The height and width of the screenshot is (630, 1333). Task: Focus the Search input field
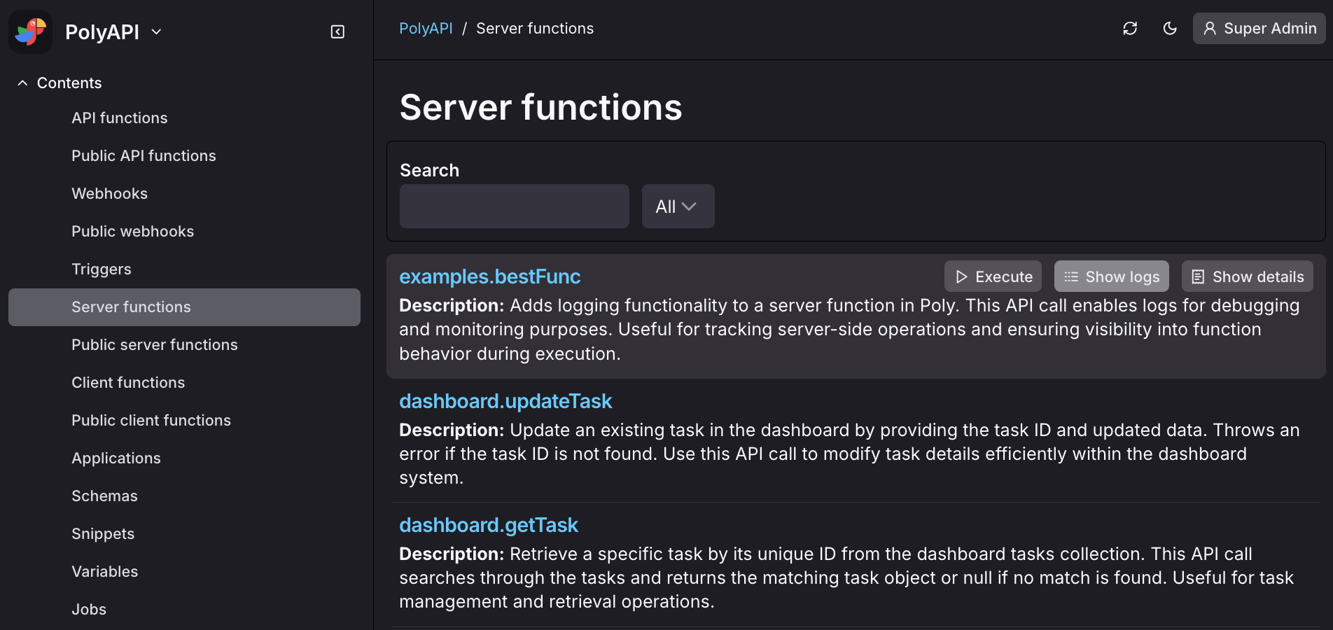[515, 206]
